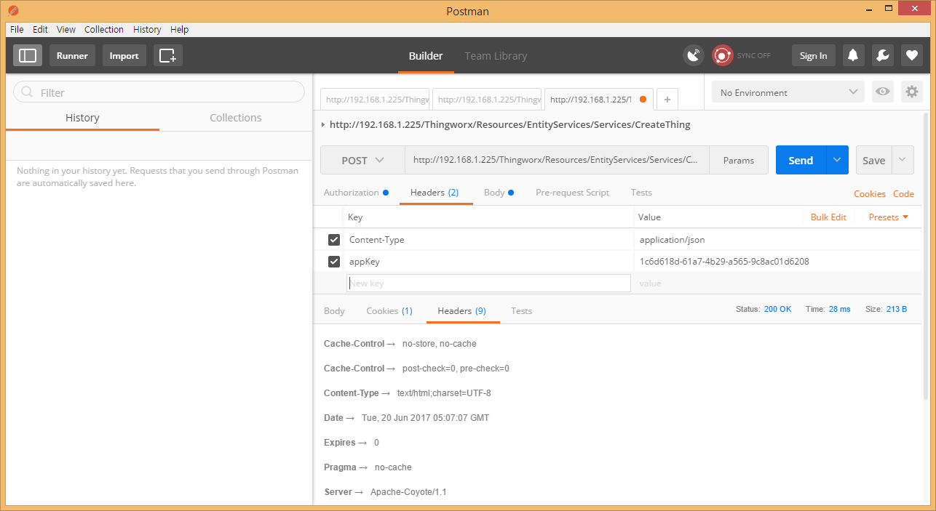Screen dimensions: 936x511
Task: Switch to the Team Library tab
Action: pyautogui.click(x=496, y=56)
